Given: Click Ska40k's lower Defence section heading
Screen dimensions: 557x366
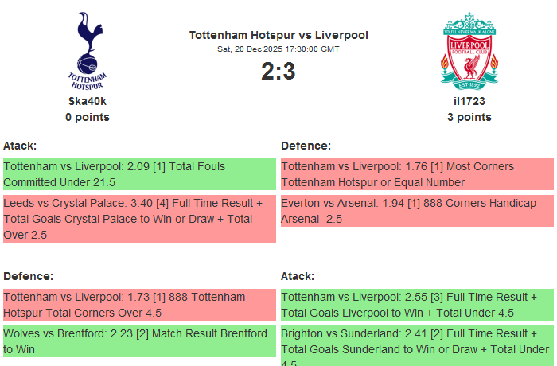Looking at the screenshot, I should pos(28,276).
